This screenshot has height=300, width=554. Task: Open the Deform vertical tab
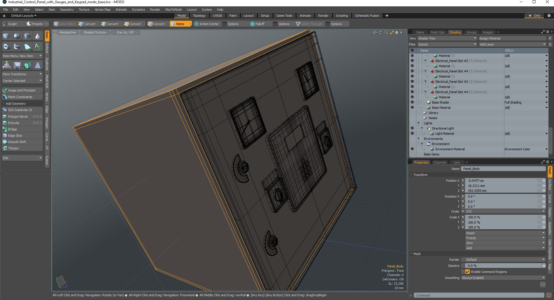(47, 48)
